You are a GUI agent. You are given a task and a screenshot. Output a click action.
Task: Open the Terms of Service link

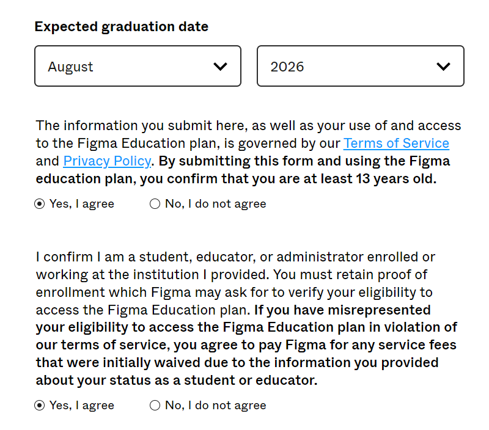396,144
